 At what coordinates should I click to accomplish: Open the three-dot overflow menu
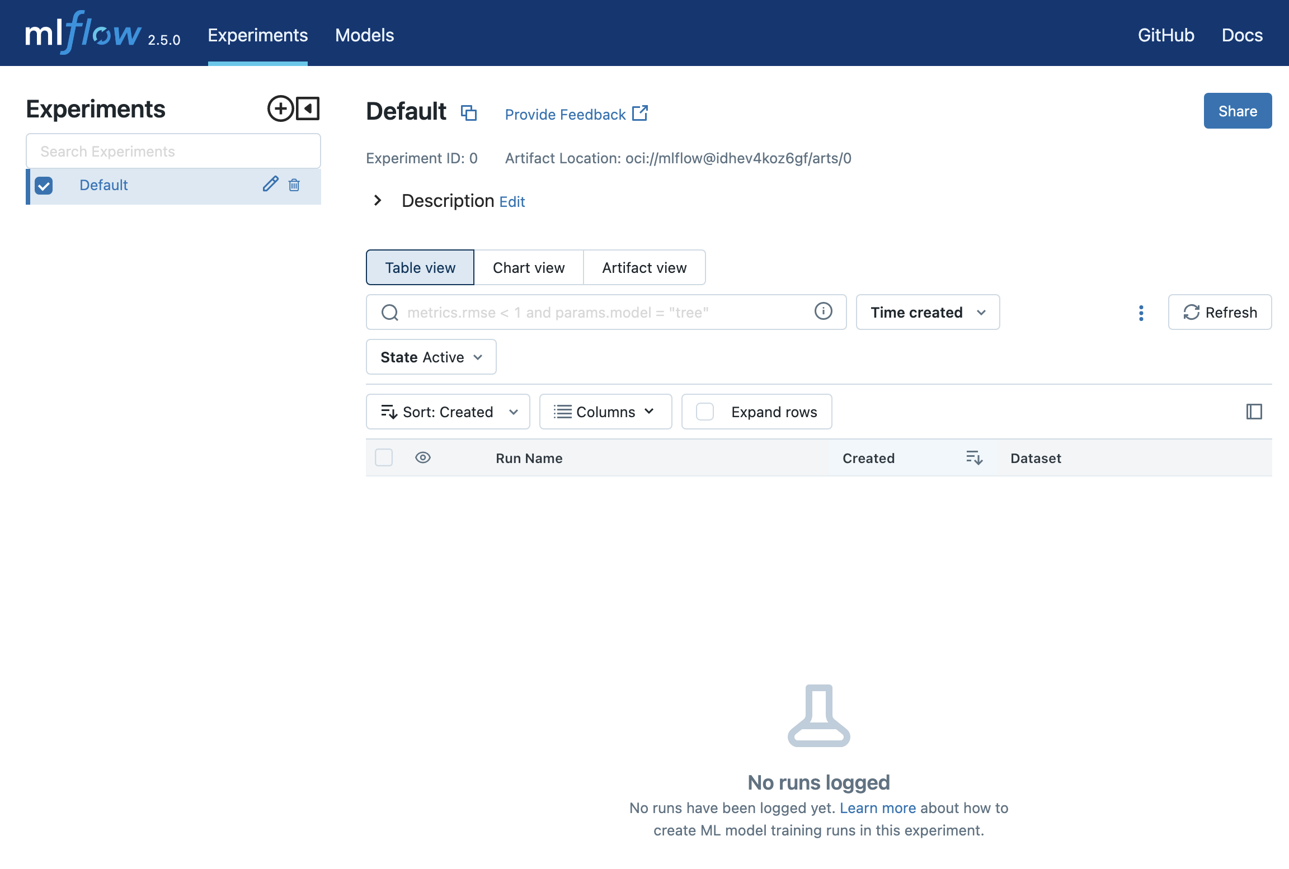[x=1141, y=313]
